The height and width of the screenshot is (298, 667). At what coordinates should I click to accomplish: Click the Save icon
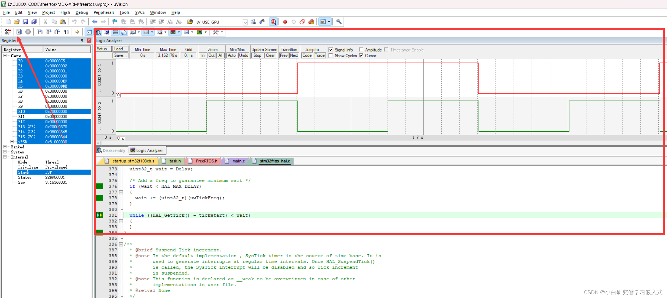coord(25,22)
